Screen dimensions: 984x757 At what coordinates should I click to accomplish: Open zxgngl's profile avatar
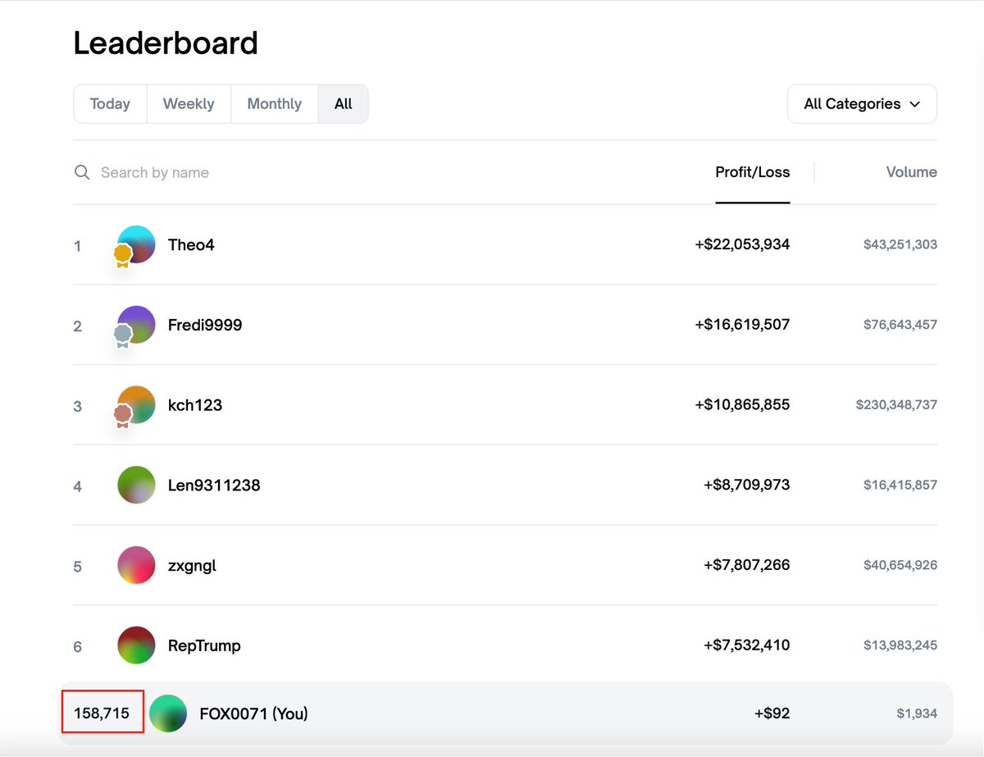point(136,565)
